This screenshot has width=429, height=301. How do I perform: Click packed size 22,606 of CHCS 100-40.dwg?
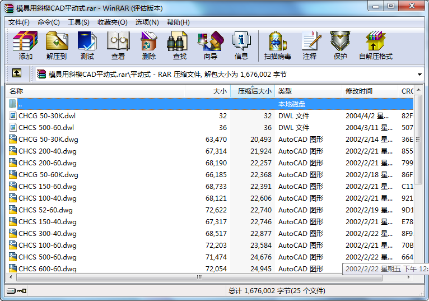coord(261,198)
